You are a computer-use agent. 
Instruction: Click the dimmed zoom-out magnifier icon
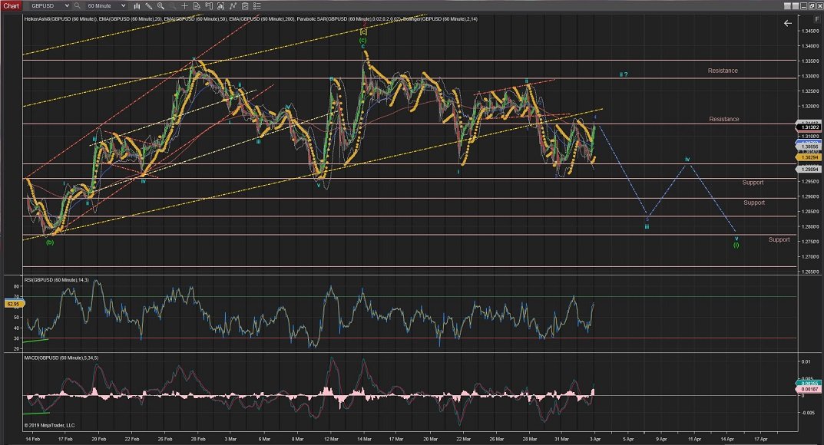(x=171, y=6)
